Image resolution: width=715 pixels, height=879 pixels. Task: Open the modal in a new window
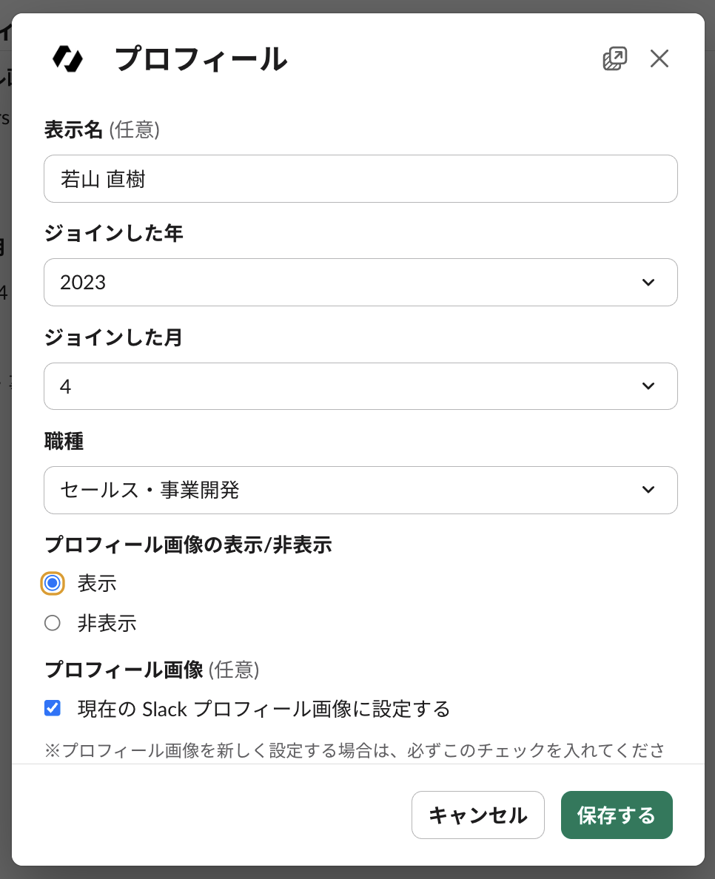click(x=614, y=58)
